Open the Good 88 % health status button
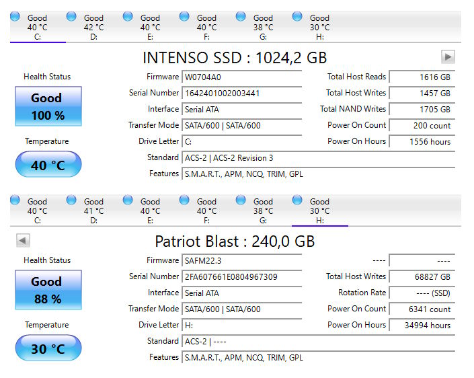 [x=48, y=290]
